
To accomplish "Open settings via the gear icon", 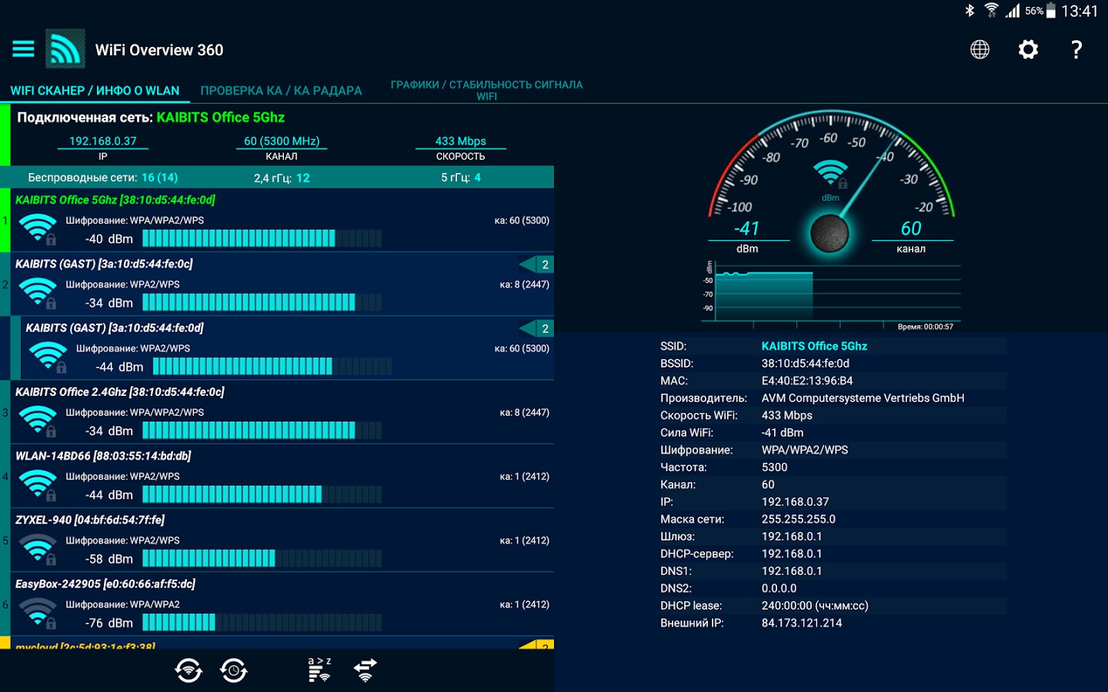I will (x=1028, y=50).
